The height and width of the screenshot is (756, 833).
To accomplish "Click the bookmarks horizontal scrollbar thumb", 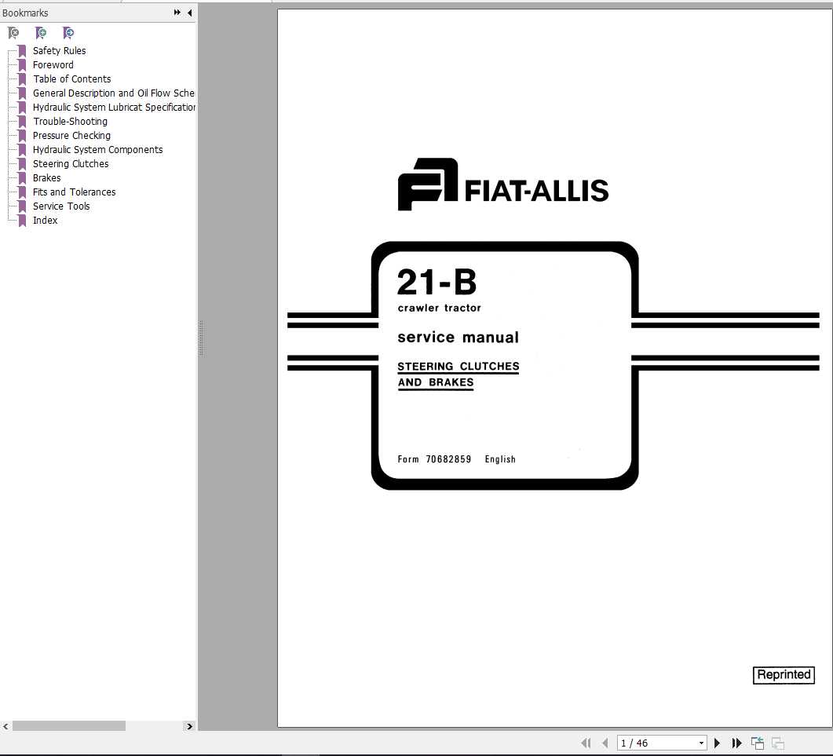I will [69, 726].
